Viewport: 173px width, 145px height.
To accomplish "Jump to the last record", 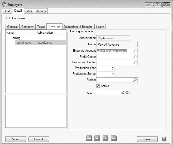I will pyautogui.click(x=114, y=139).
